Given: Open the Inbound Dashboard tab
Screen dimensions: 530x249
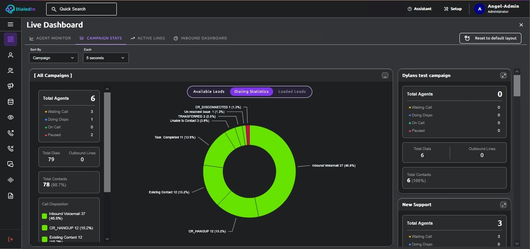Looking at the screenshot, I should click(200, 38).
